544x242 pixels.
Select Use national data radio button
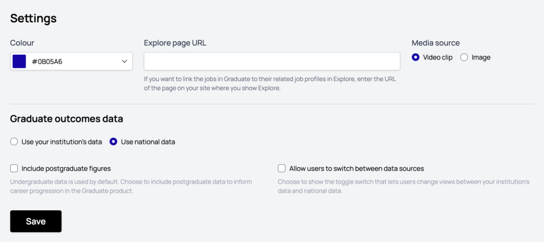coord(113,142)
